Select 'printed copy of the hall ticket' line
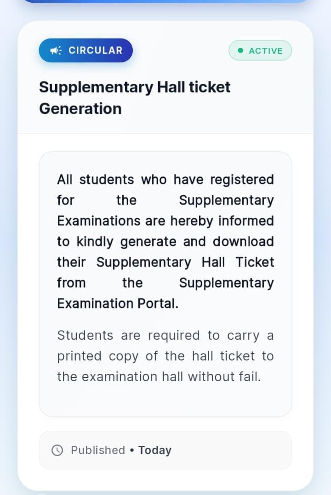This screenshot has width=331, height=495. click(x=165, y=356)
